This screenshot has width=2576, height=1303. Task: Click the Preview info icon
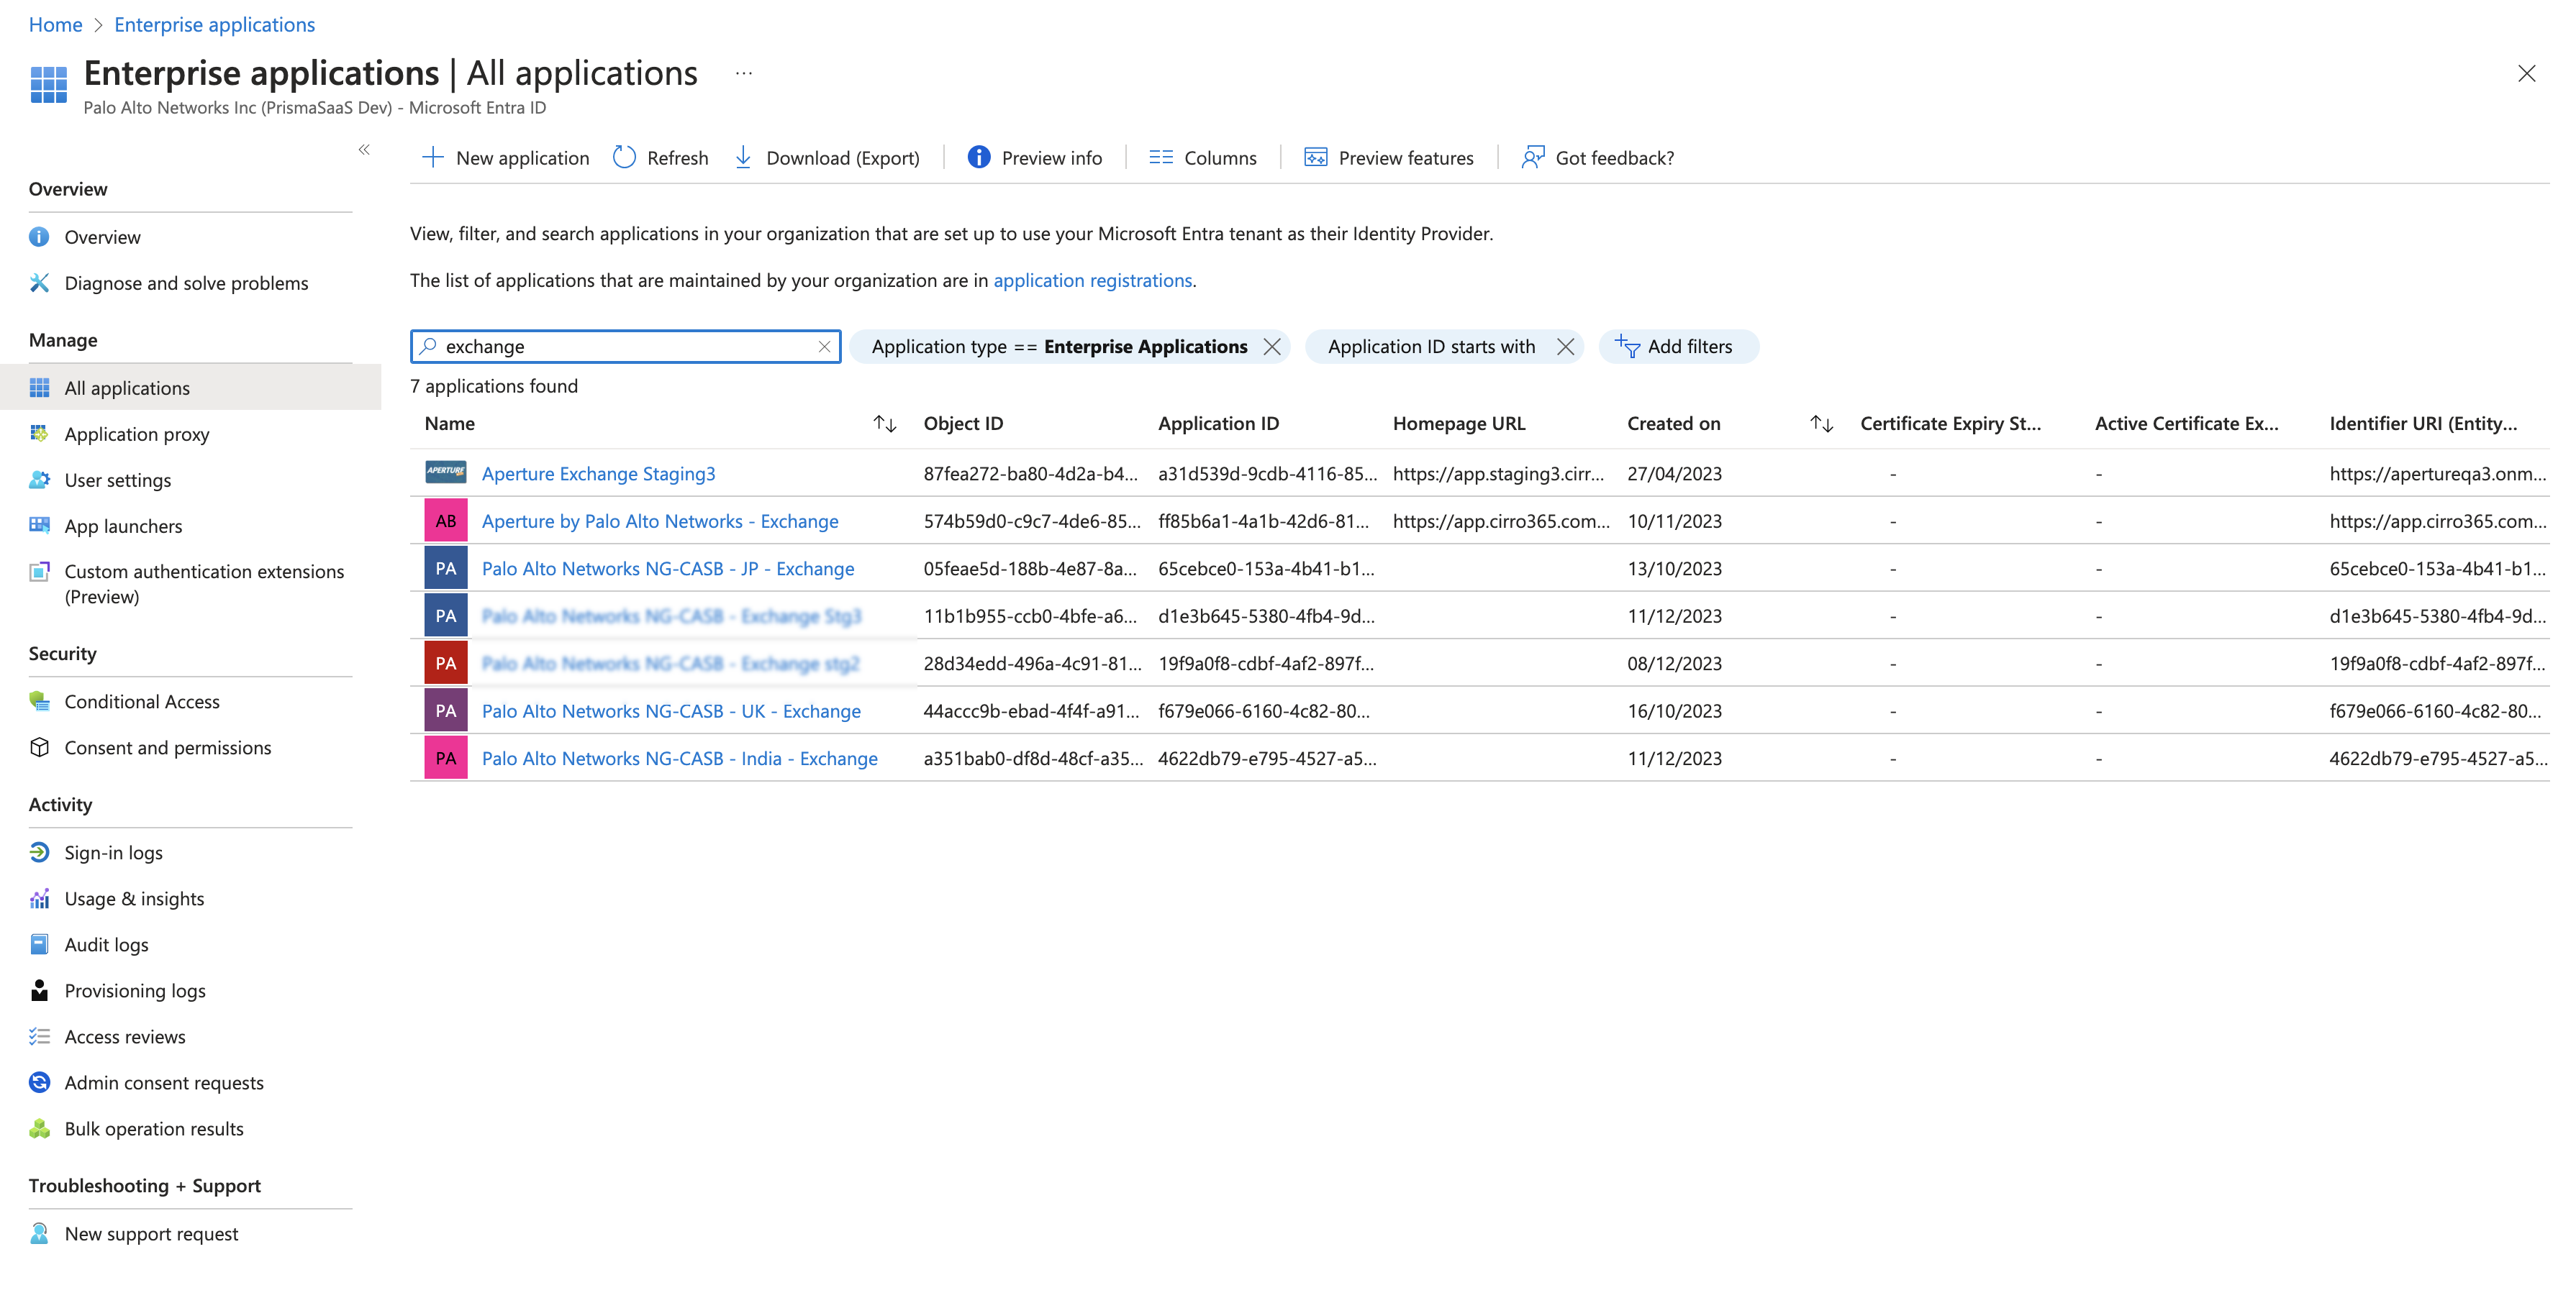(978, 158)
